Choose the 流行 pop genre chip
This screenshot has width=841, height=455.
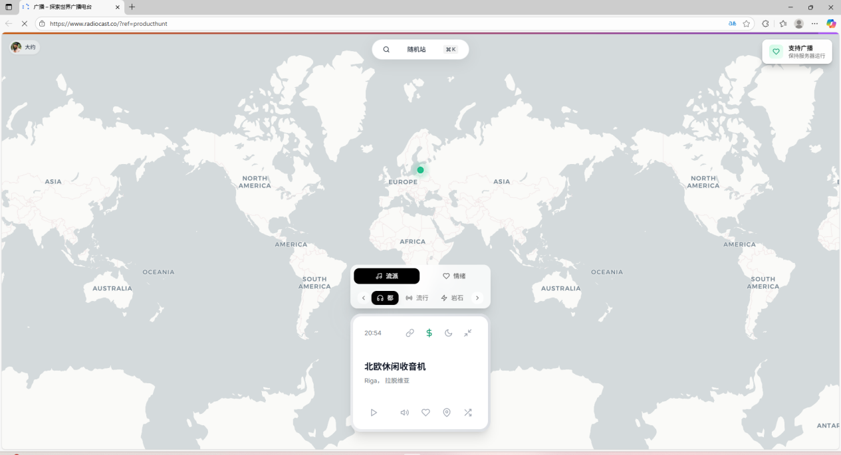pyautogui.click(x=417, y=298)
